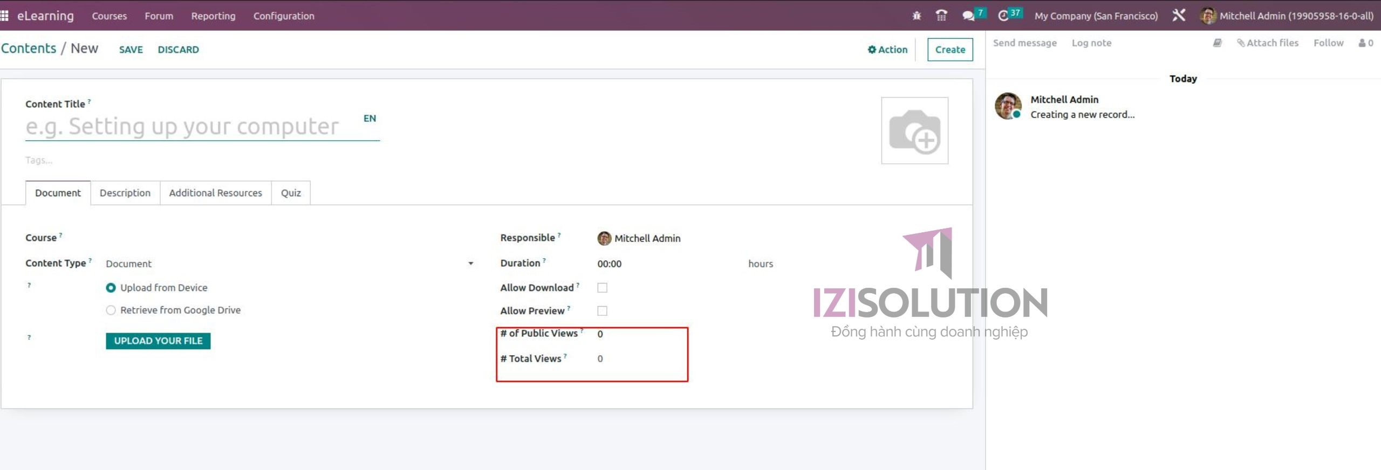Open the Courses menu
The image size is (1381, 470).
click(109, 16)
